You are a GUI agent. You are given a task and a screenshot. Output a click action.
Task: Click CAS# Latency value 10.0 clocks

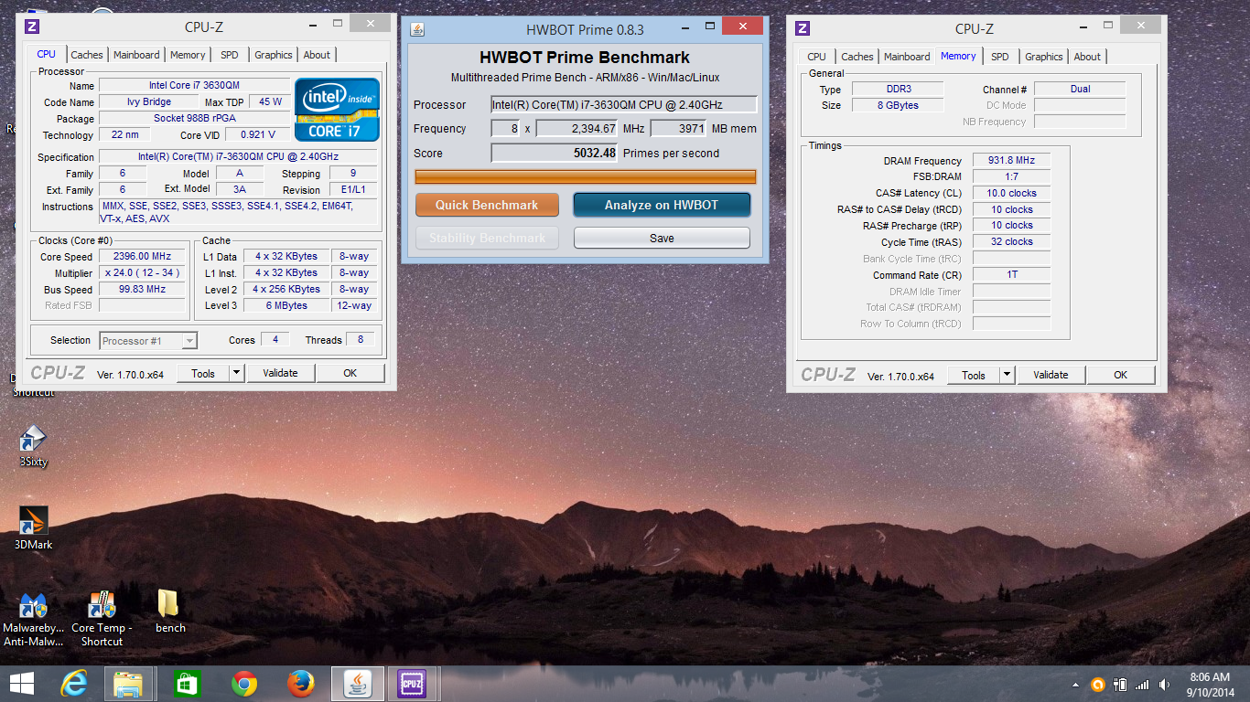click(1011, 194)
